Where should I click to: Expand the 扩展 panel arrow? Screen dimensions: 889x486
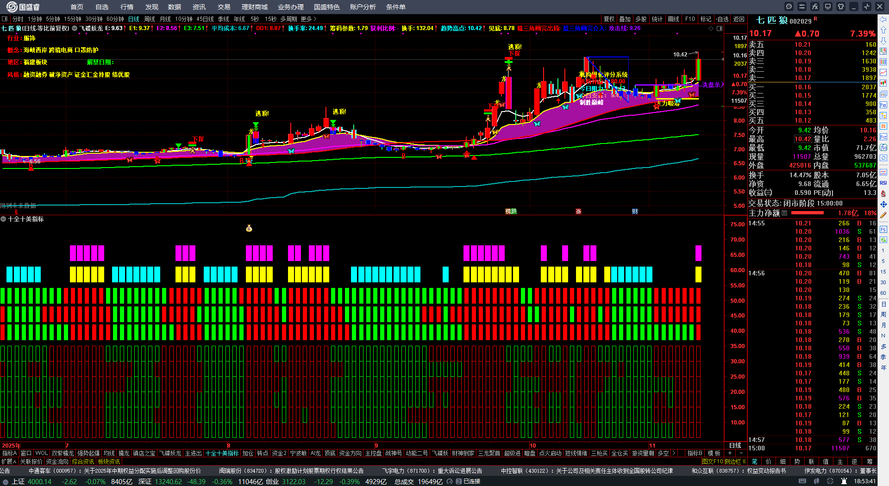pyautogui.click(x=9, y=461)
